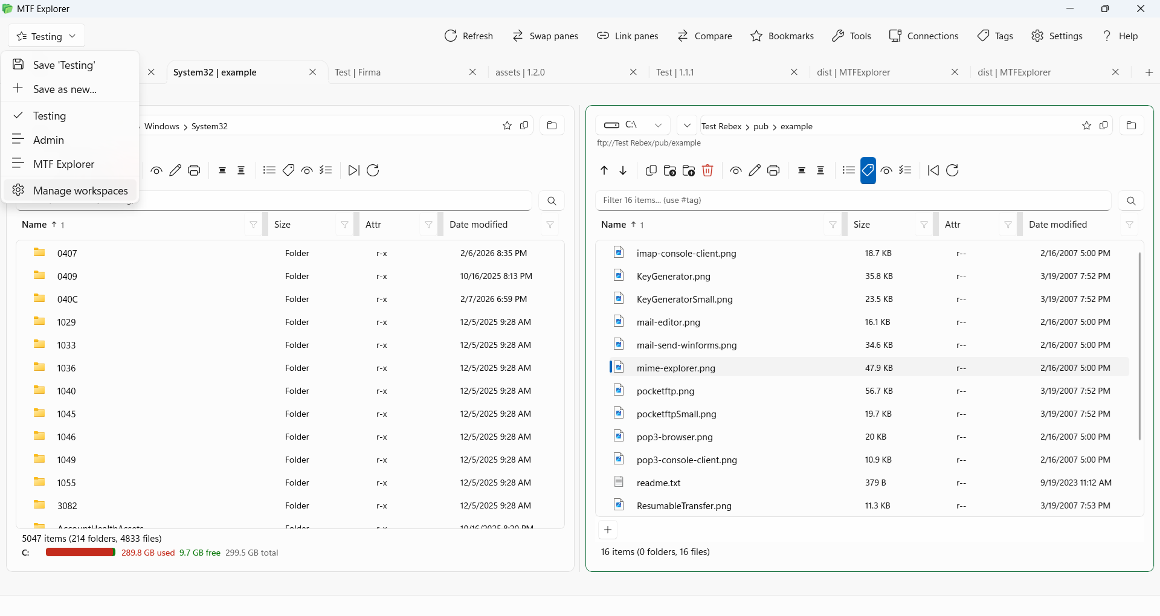
Task: Click the edit pencil icon in right pane
Action: pyautogui.click(x=754, y=171)
